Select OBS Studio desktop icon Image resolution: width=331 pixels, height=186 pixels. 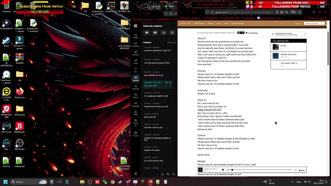point(19,145)
